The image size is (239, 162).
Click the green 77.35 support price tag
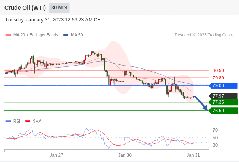(x=223, y=102)
